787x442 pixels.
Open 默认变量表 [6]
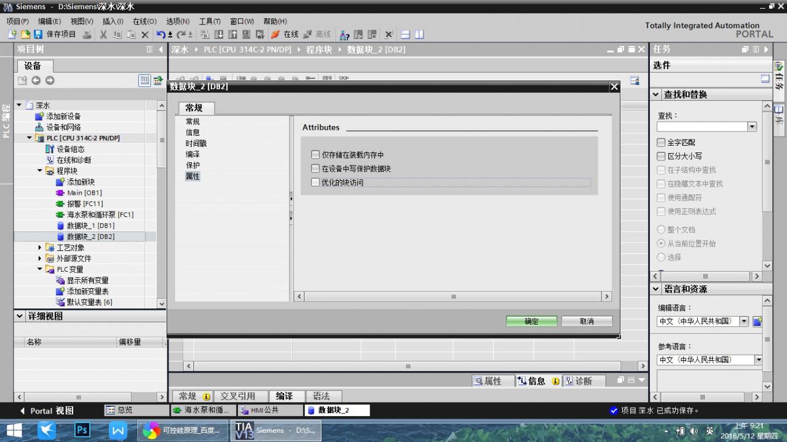89,302
